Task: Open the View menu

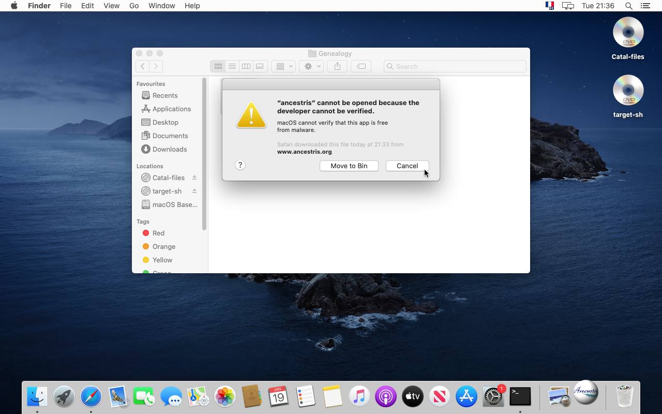Action: tap(111, 6)
